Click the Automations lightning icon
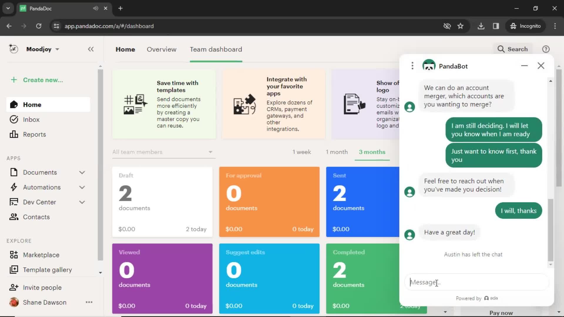564x317 pixels. (14, 187)
